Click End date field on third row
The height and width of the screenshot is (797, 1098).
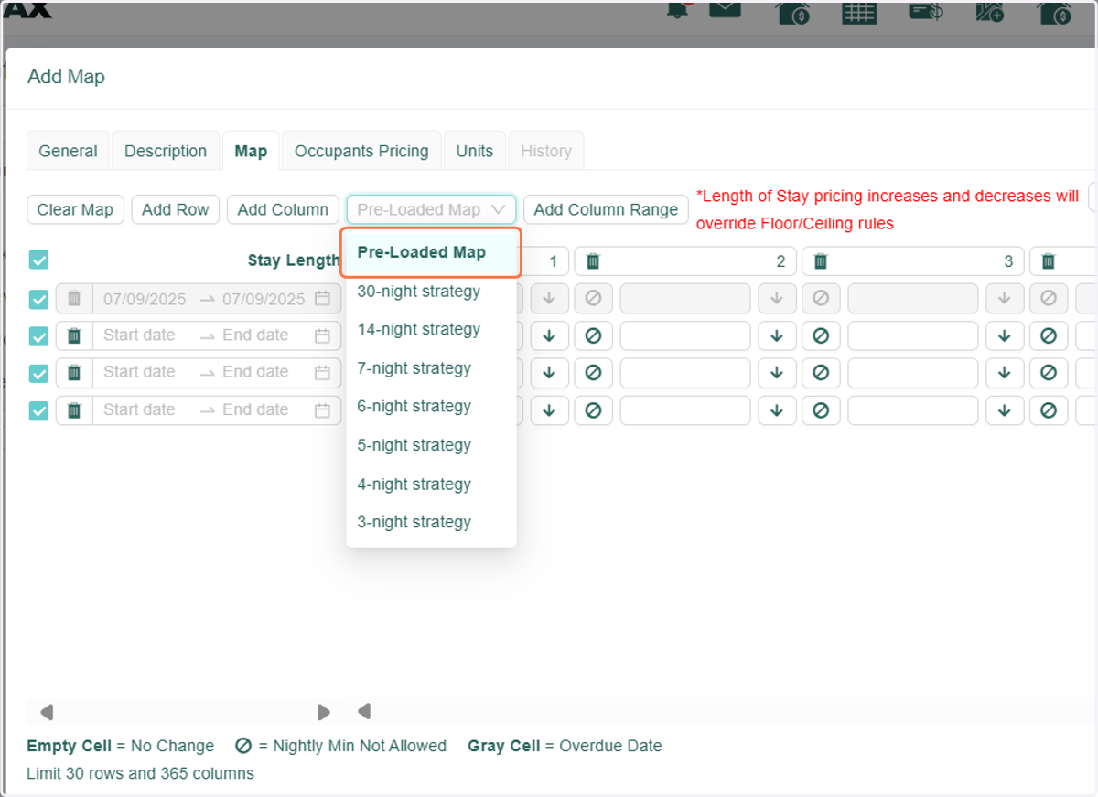(255, 373)
